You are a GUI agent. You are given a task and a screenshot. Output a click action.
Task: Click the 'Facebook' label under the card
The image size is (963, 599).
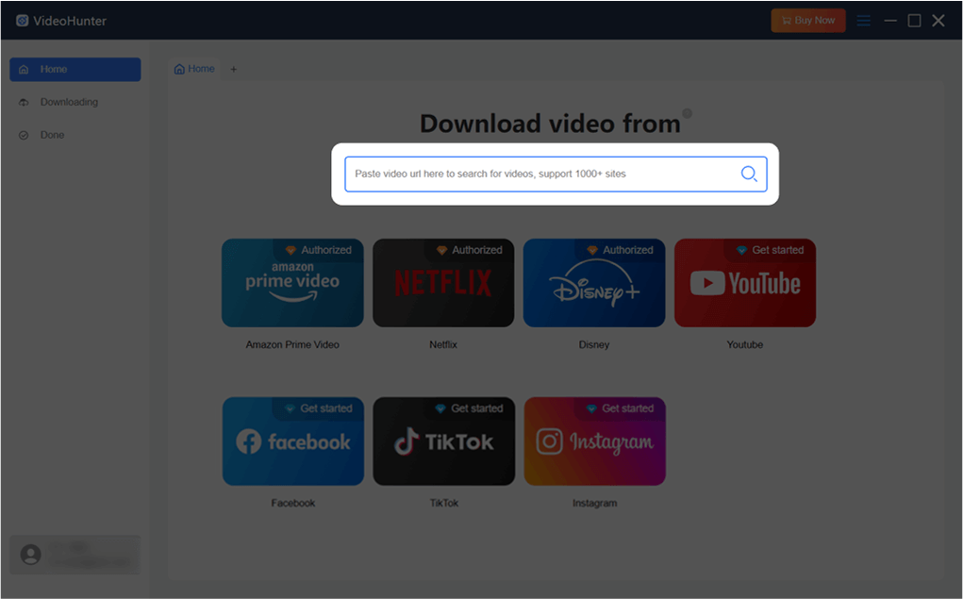coord(293,503)
